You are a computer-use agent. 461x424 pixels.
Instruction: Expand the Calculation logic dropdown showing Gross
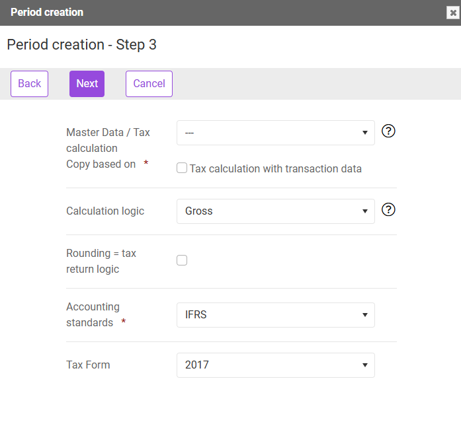click(x=276, y=211)
